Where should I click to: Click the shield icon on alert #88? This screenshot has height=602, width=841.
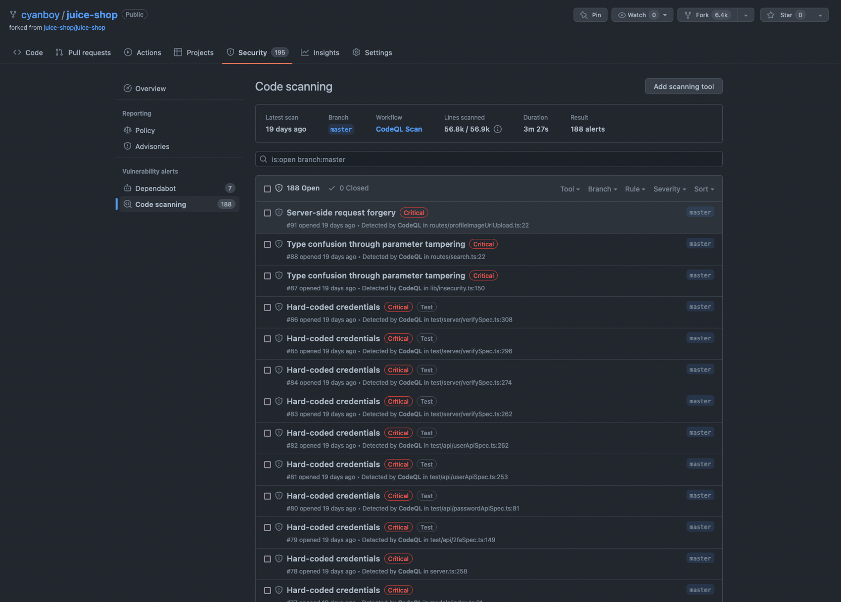(279, 244)
